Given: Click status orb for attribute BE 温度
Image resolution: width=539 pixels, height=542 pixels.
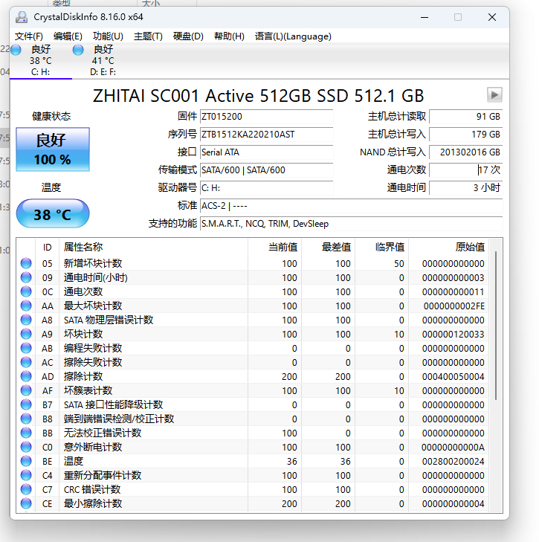Looking at the screenshot, I should (x=26, y=461).
